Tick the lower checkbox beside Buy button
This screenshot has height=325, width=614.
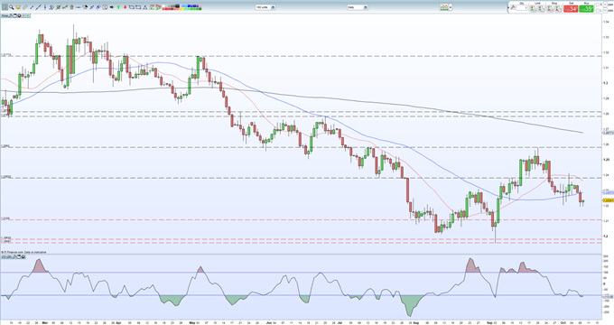pyautogui.click(x=597, y=10)
